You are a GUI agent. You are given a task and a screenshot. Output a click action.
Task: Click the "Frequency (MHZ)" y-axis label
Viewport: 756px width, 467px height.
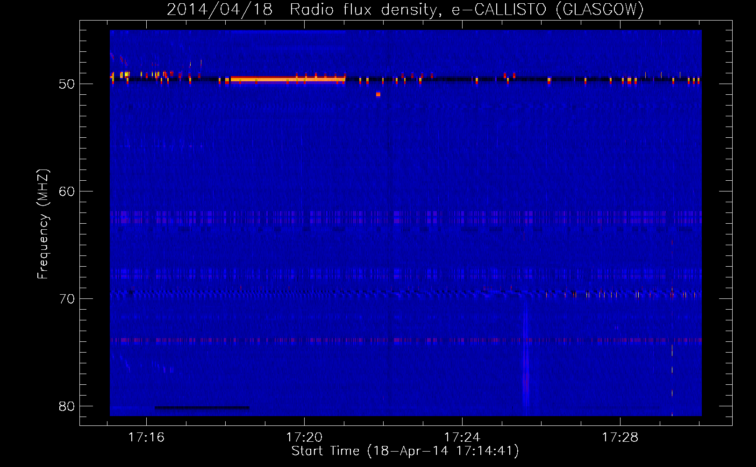click(x=43, y=224)
